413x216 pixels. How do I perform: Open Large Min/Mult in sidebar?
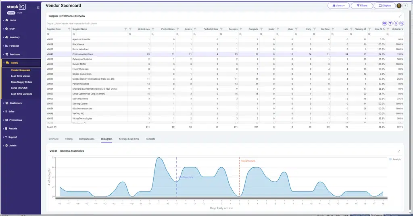(19, 88)
